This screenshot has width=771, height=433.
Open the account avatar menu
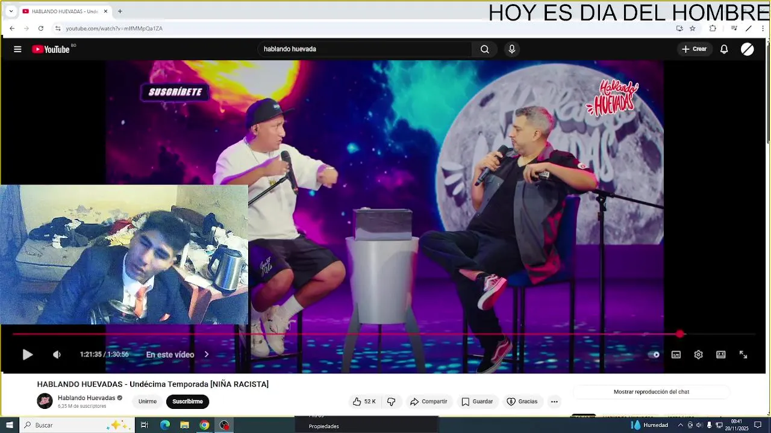pyautogui.click(x=748, y=49)
